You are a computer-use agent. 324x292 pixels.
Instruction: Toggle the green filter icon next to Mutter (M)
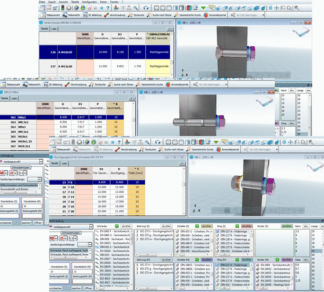(277, 259)
